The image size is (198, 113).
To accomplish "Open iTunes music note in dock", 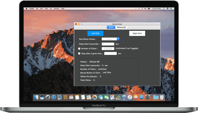I will tap(130, 97).
